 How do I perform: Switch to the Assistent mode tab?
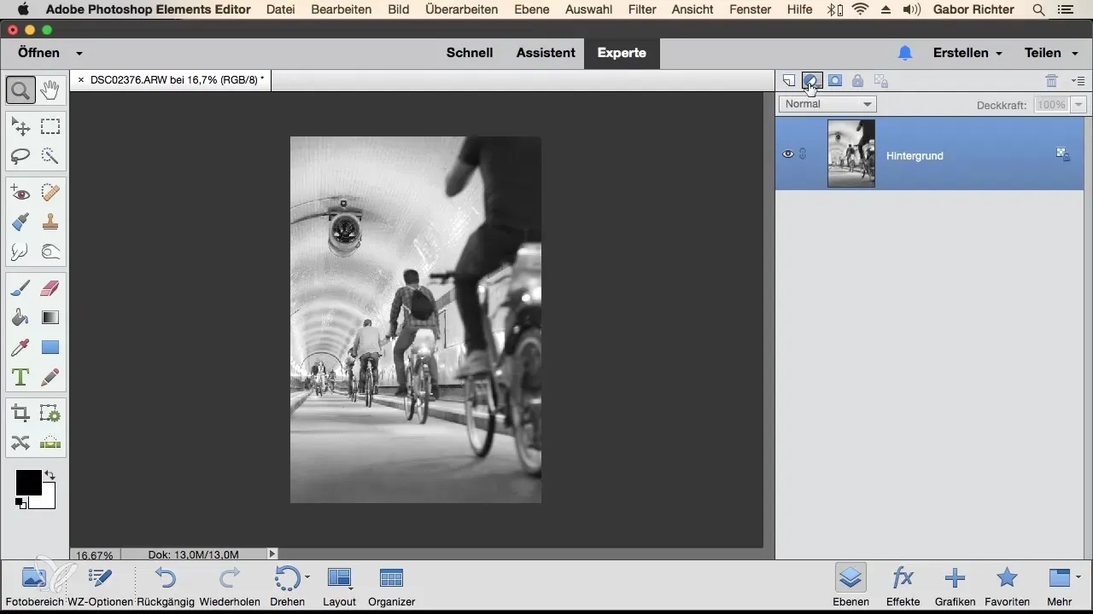coord(546,53)
